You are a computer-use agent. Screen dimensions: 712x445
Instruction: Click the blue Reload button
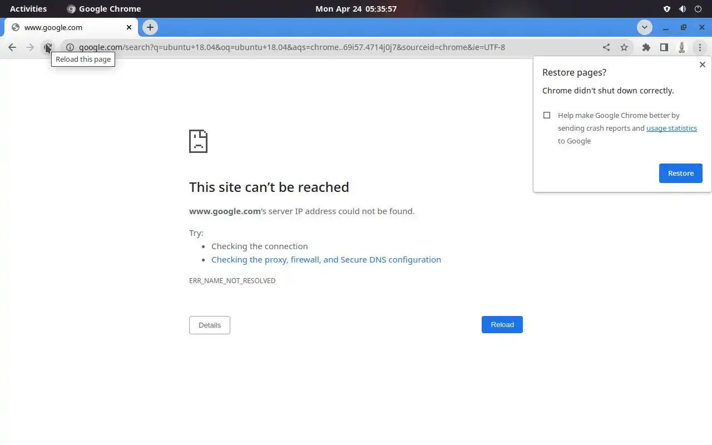click(502, 324)
